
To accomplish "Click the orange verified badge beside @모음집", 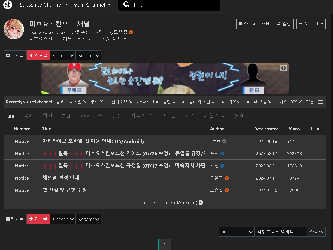I will [x=131, y=32].
